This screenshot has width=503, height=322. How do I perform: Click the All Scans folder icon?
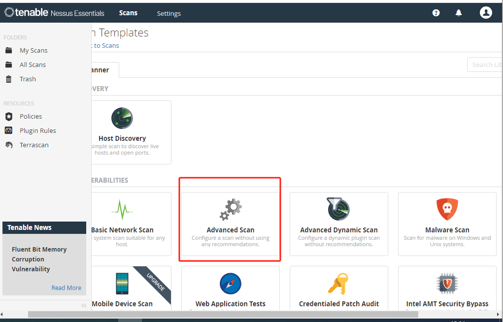coord(9,64)
